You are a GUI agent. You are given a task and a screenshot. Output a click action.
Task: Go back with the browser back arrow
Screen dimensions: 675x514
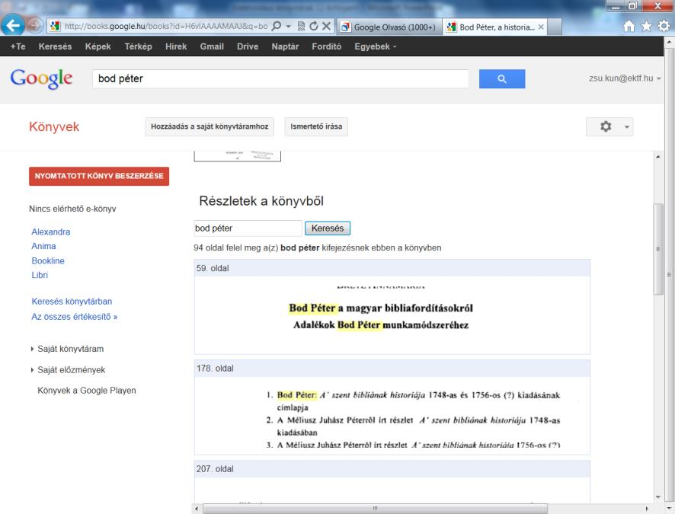tap(13, 26)
